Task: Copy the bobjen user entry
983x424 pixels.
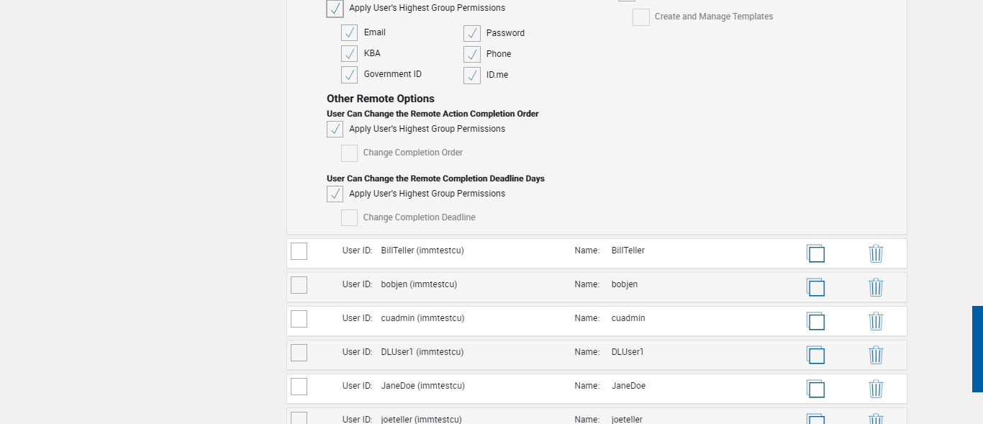Action: click(815, 287)
